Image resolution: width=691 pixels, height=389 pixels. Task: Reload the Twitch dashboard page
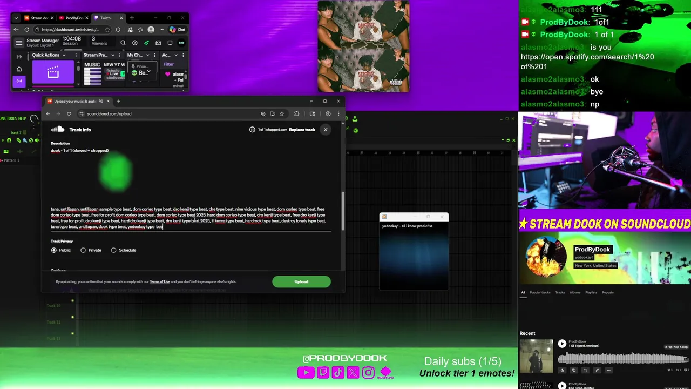click(26, 30)
